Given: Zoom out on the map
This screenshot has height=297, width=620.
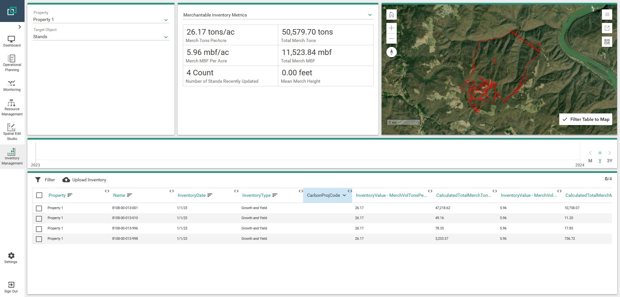Looking at the screenshot, I should coord(391,39).
